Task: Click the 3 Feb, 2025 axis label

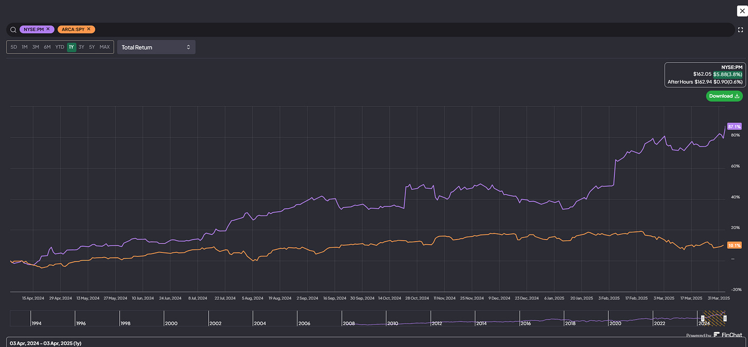Action: pos(608,298)
